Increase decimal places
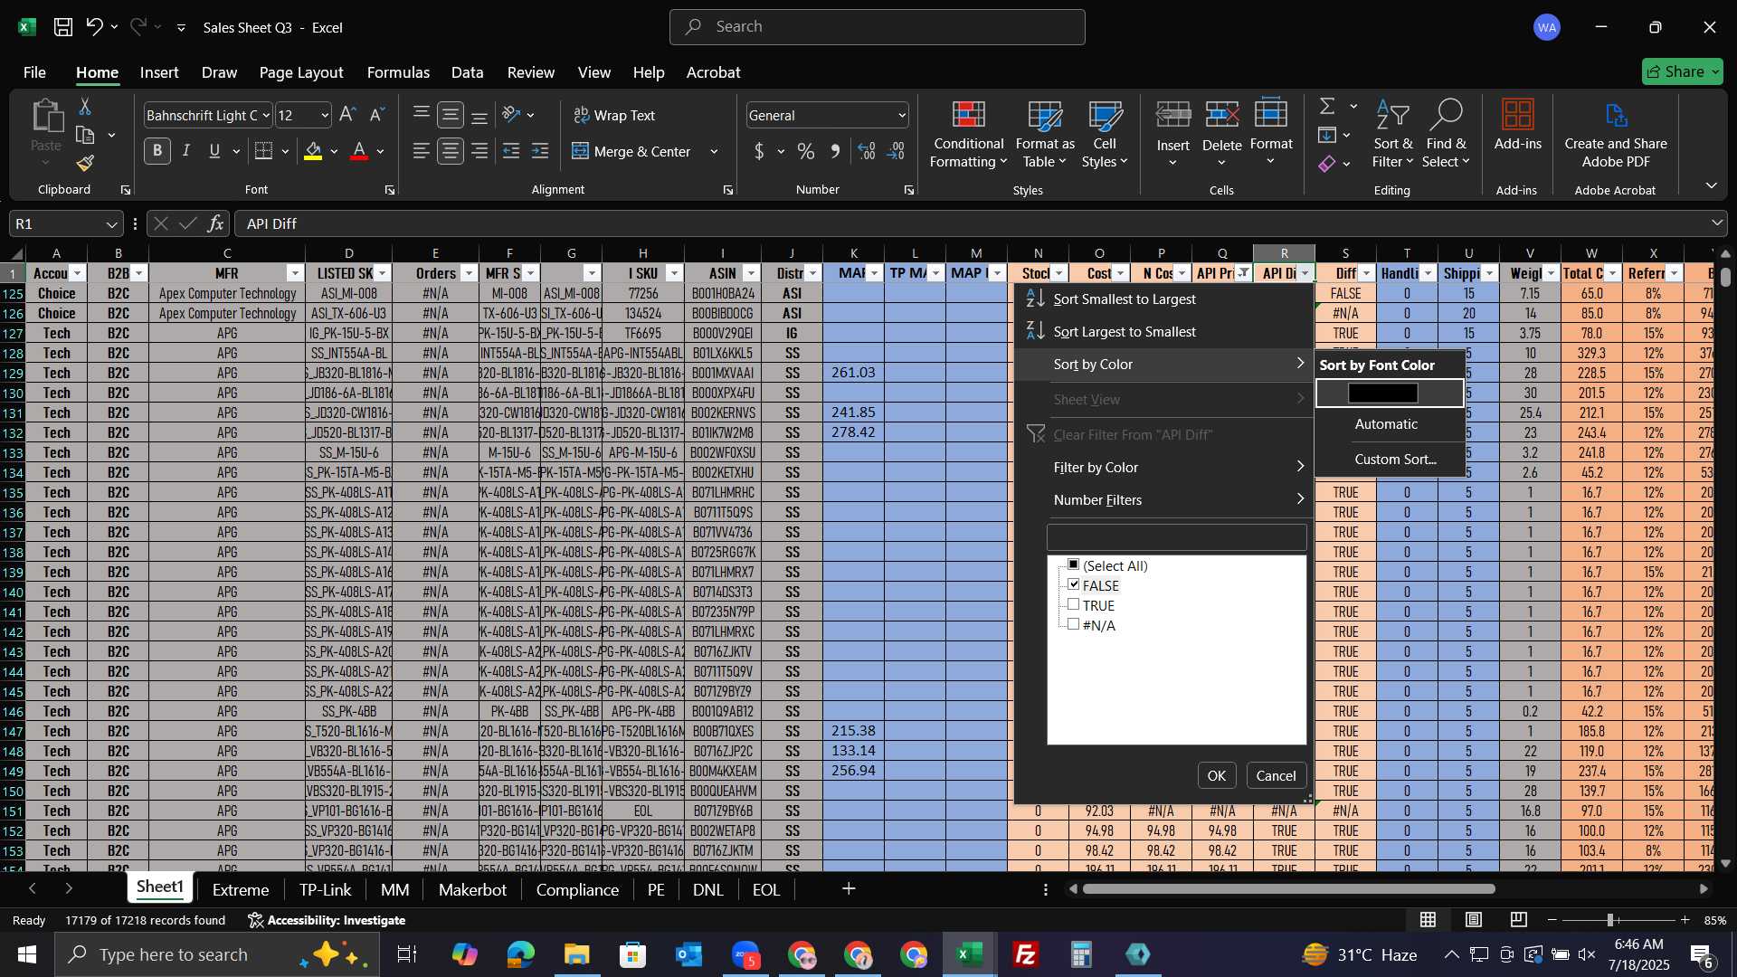 pos(867,151)
